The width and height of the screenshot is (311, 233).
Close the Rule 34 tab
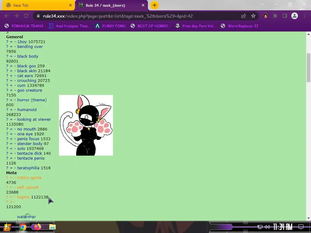click(143, 5)
